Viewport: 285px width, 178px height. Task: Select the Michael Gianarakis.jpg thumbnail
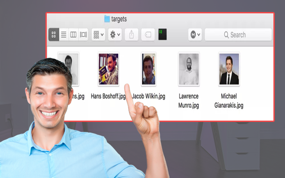pyautogui.click(x=229, y=69)
